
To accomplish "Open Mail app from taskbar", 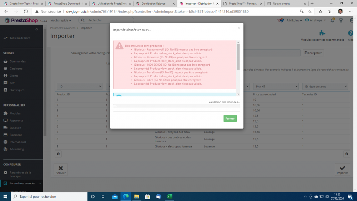I will pyautogui.click(x=115, y=196).
